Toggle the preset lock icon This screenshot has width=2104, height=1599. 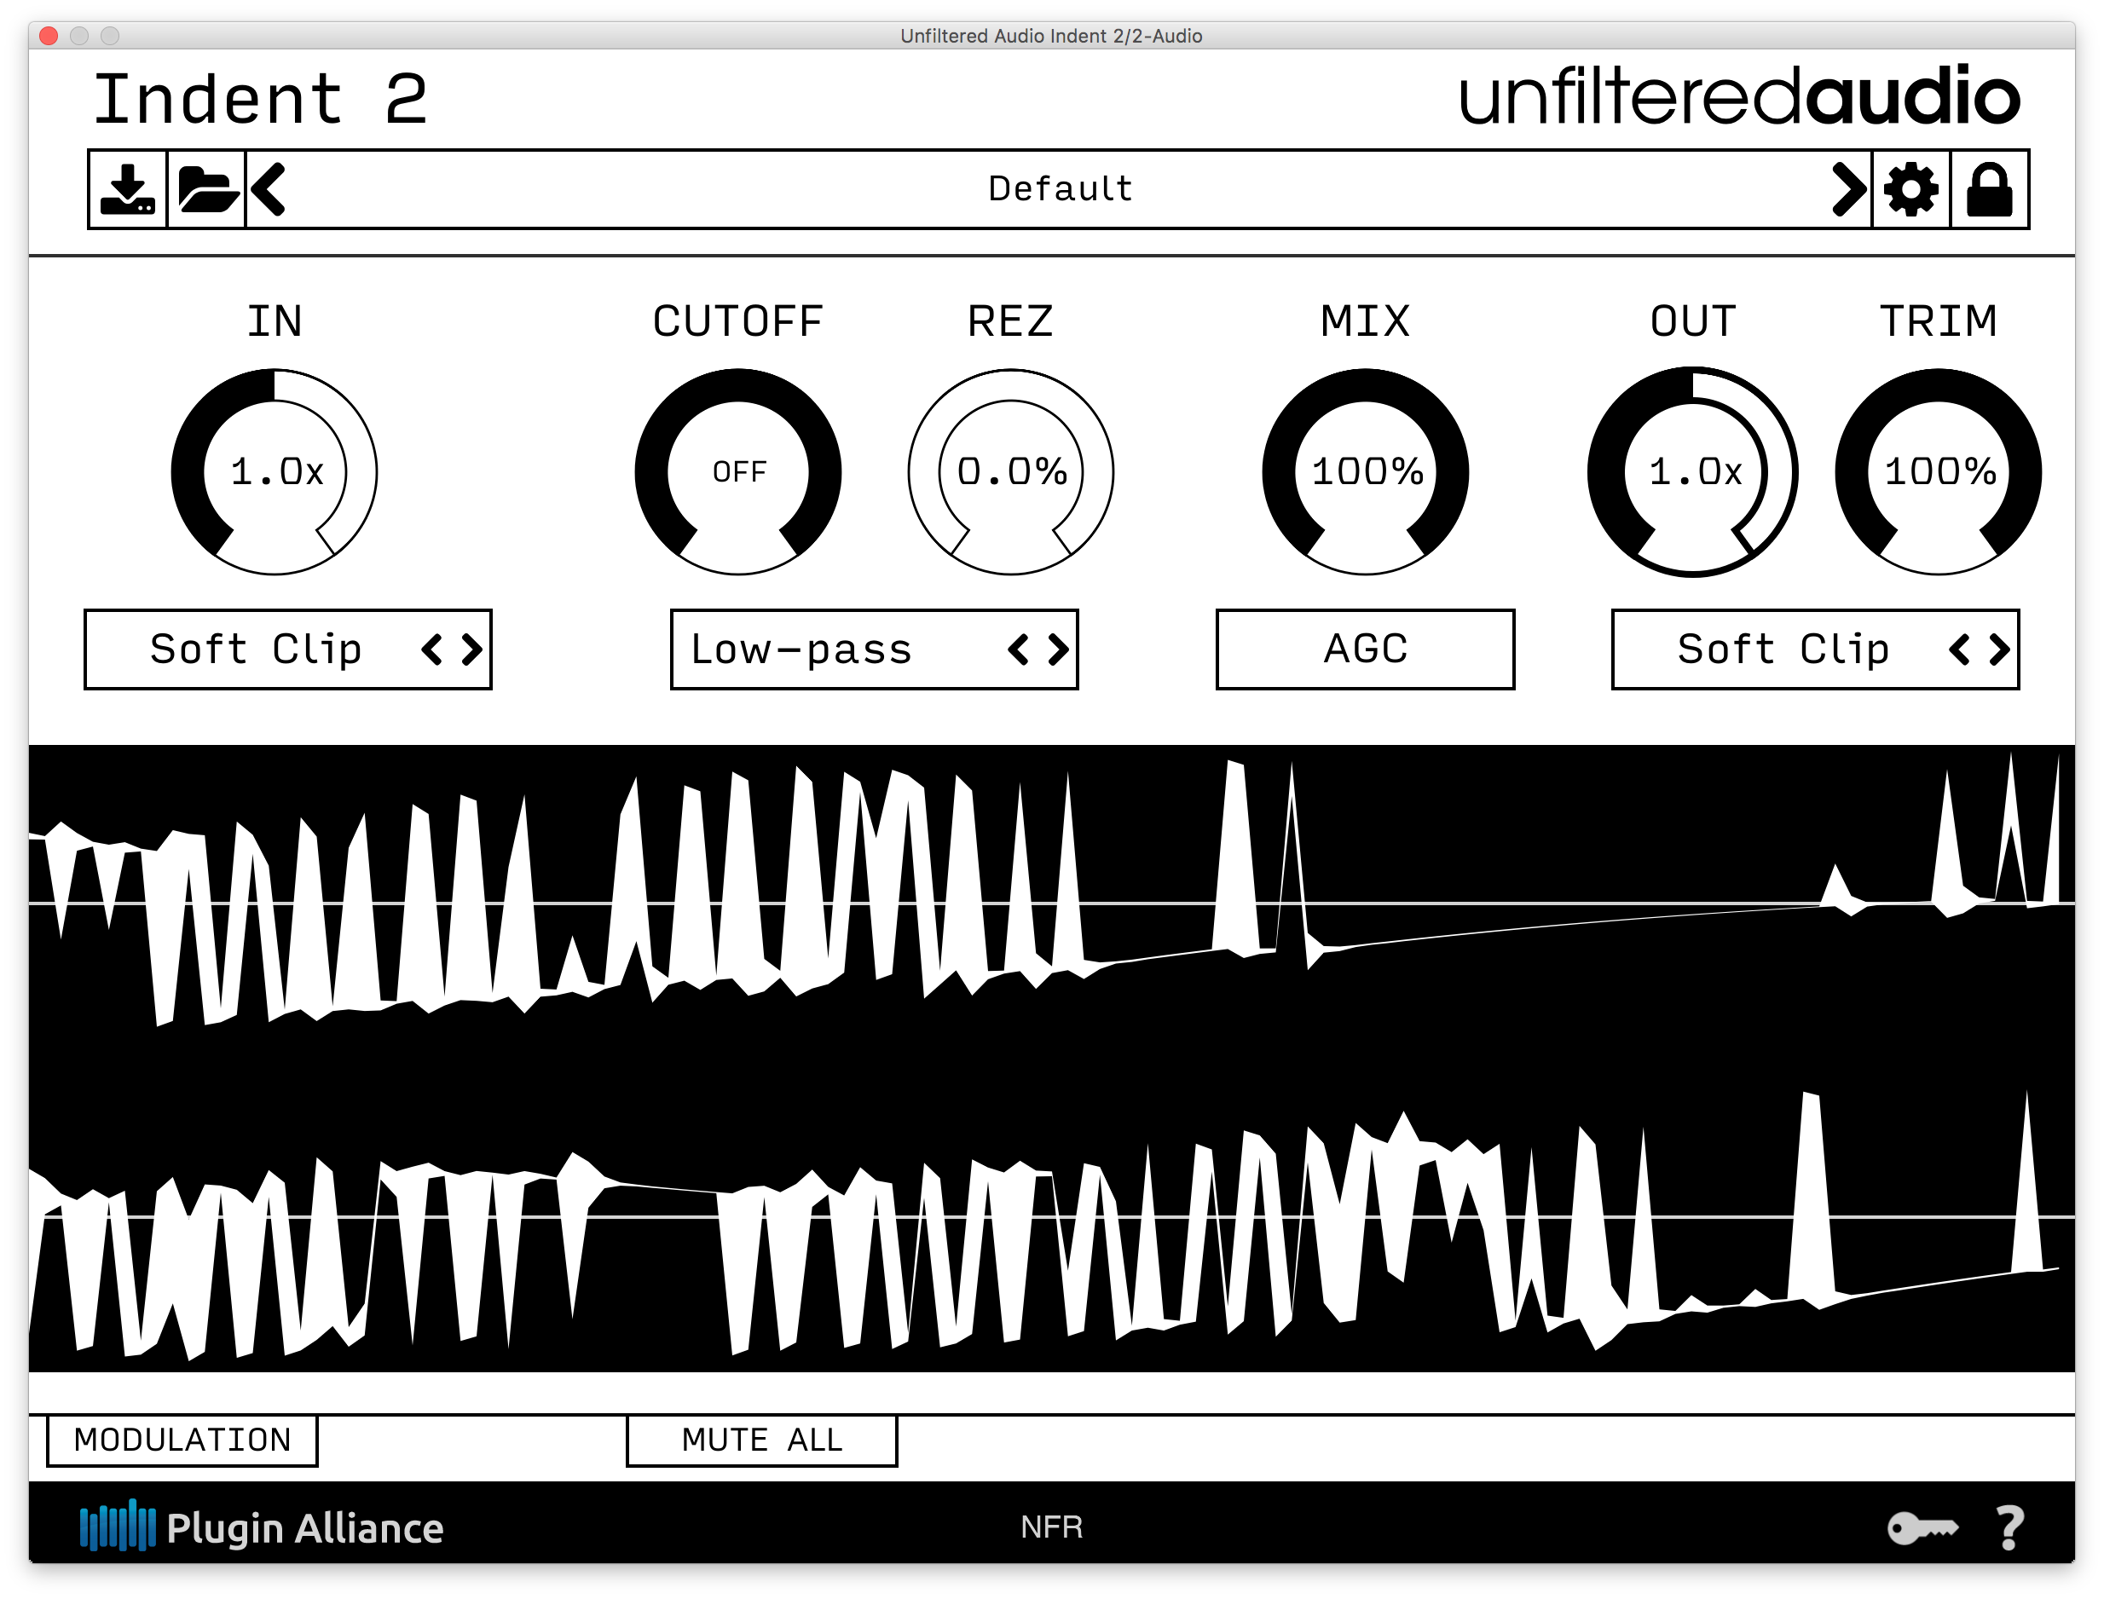point(1989,189)
